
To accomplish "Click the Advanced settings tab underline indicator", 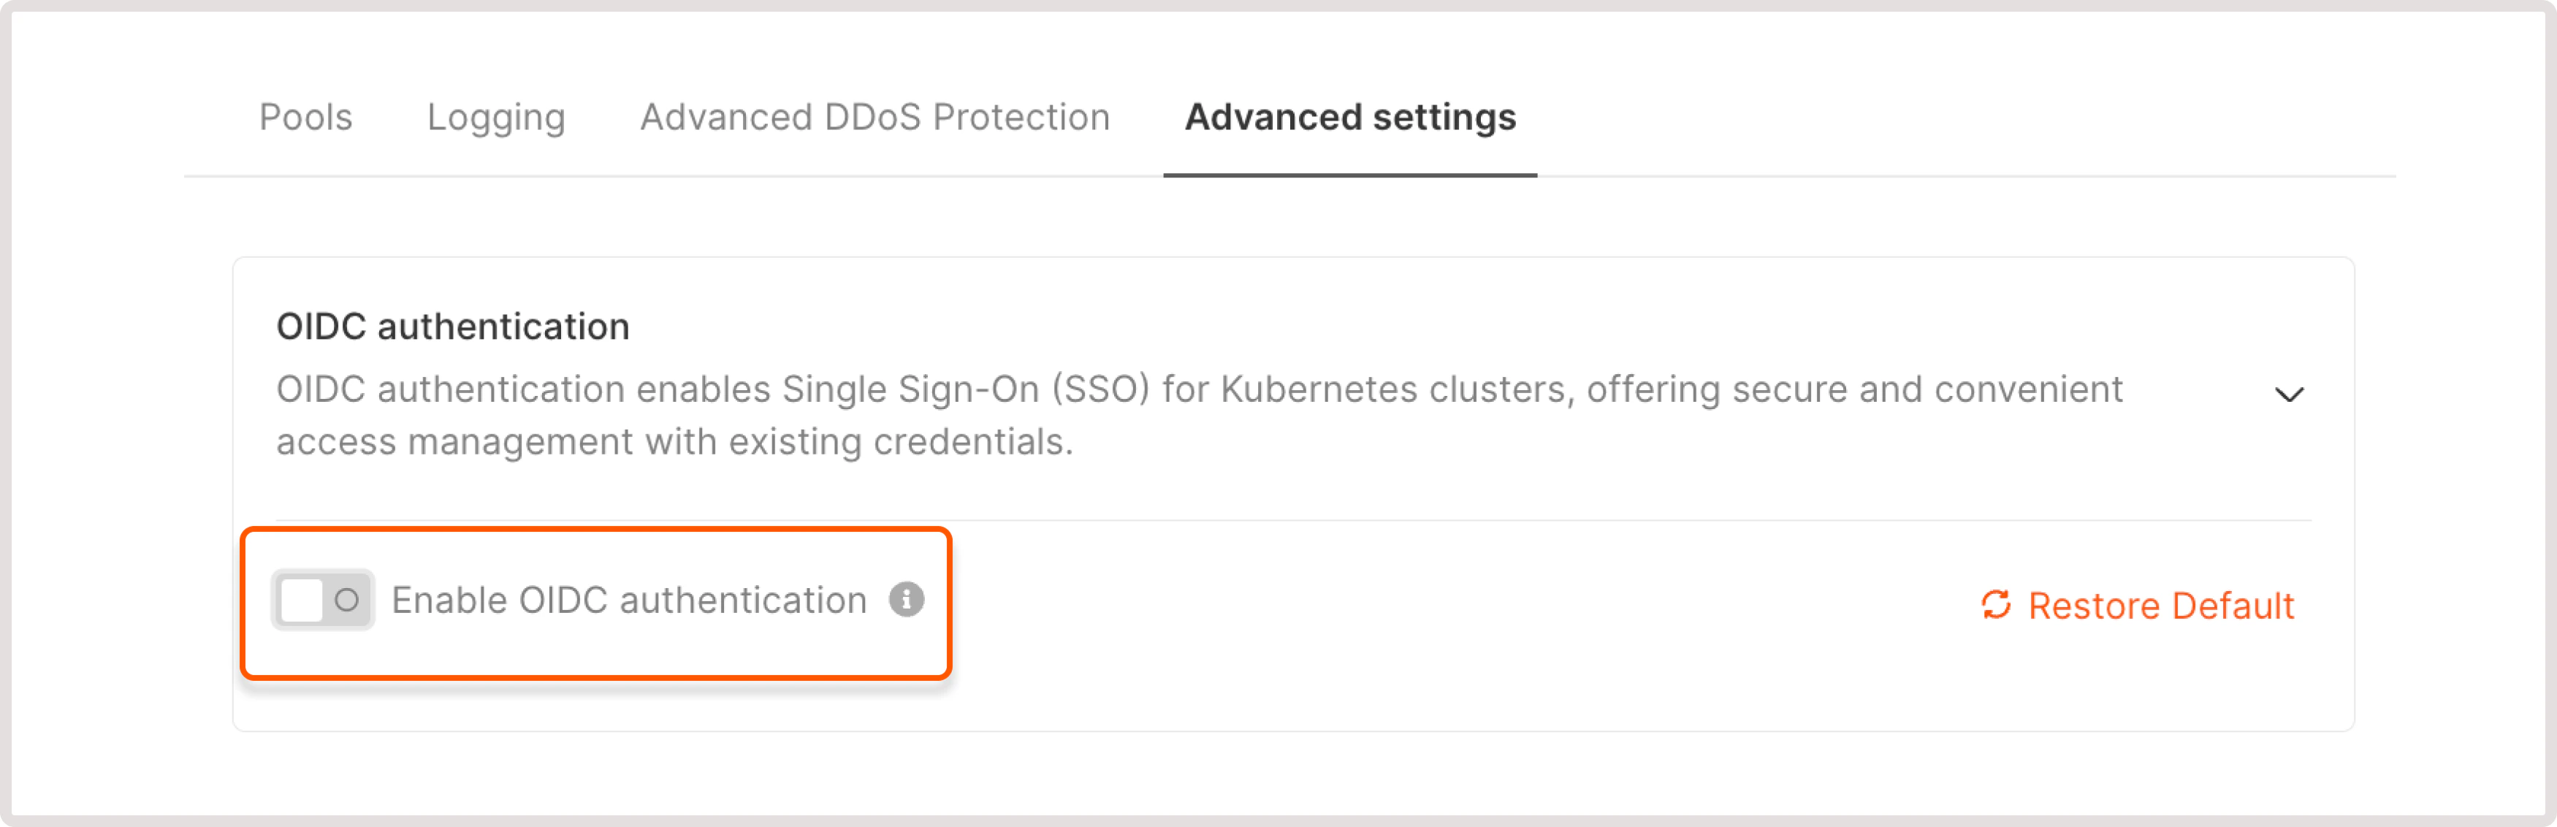I will coord(1349,177).
